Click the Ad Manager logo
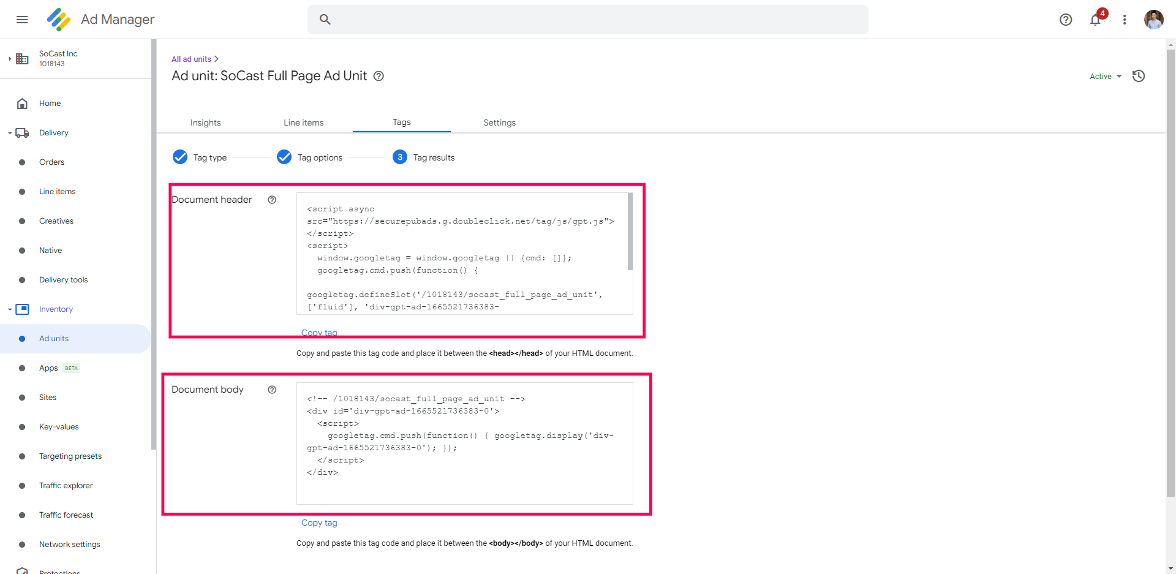 [59, 20]
